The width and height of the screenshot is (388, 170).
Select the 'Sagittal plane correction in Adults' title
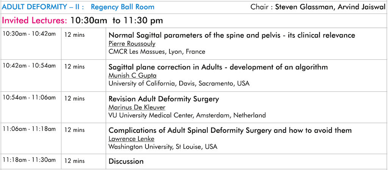218,67
